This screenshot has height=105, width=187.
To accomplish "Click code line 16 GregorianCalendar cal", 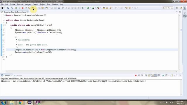I will tap(46, 50).
